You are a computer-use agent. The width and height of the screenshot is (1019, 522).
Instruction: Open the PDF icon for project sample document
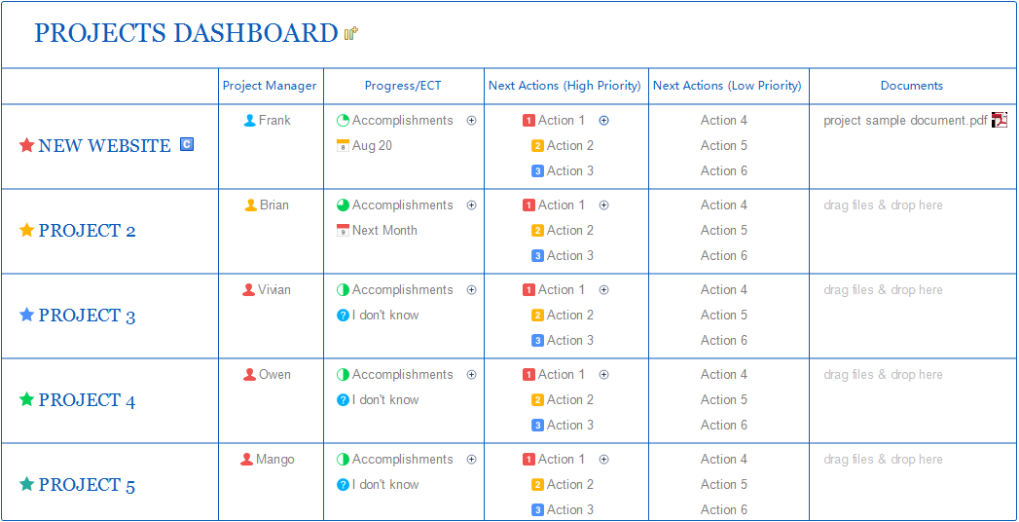tap(999, 121)
